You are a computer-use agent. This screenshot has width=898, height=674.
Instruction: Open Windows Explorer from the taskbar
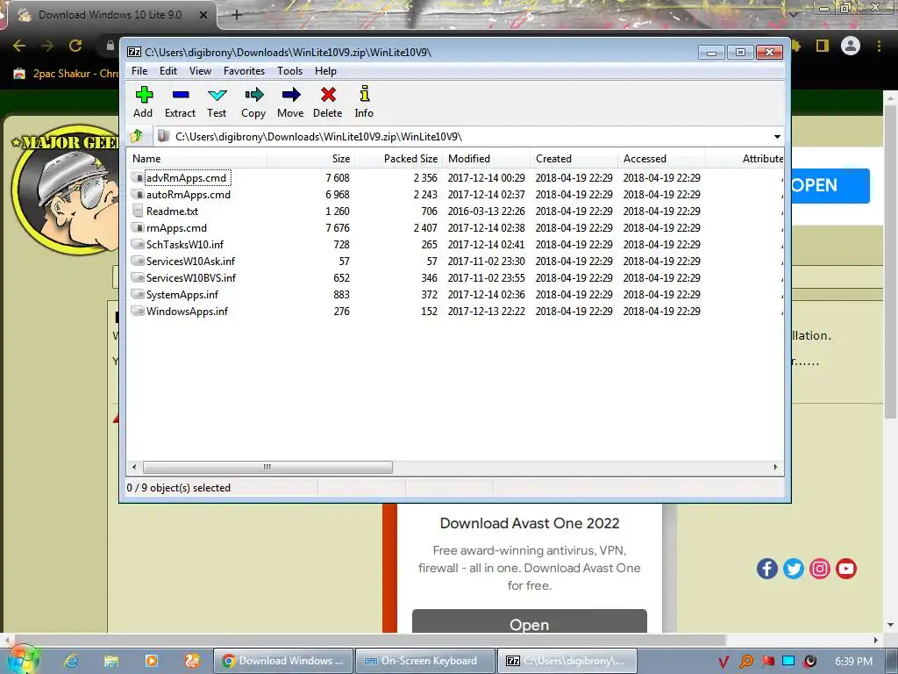[111, 661]
